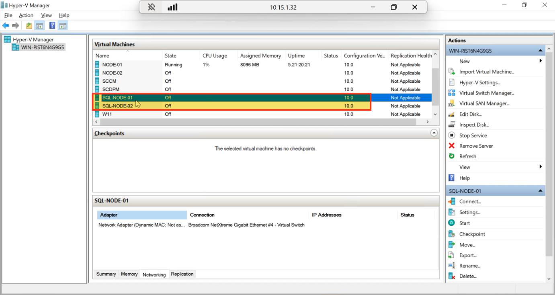
Task: Click the Forward arrow toolbar icon
Action: 16,26
